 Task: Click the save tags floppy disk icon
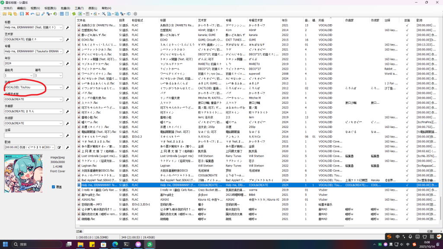(x=22, y=14)
